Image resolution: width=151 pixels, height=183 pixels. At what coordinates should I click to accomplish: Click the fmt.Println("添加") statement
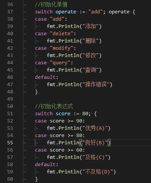pyautogui.click(x=74, y=26)
